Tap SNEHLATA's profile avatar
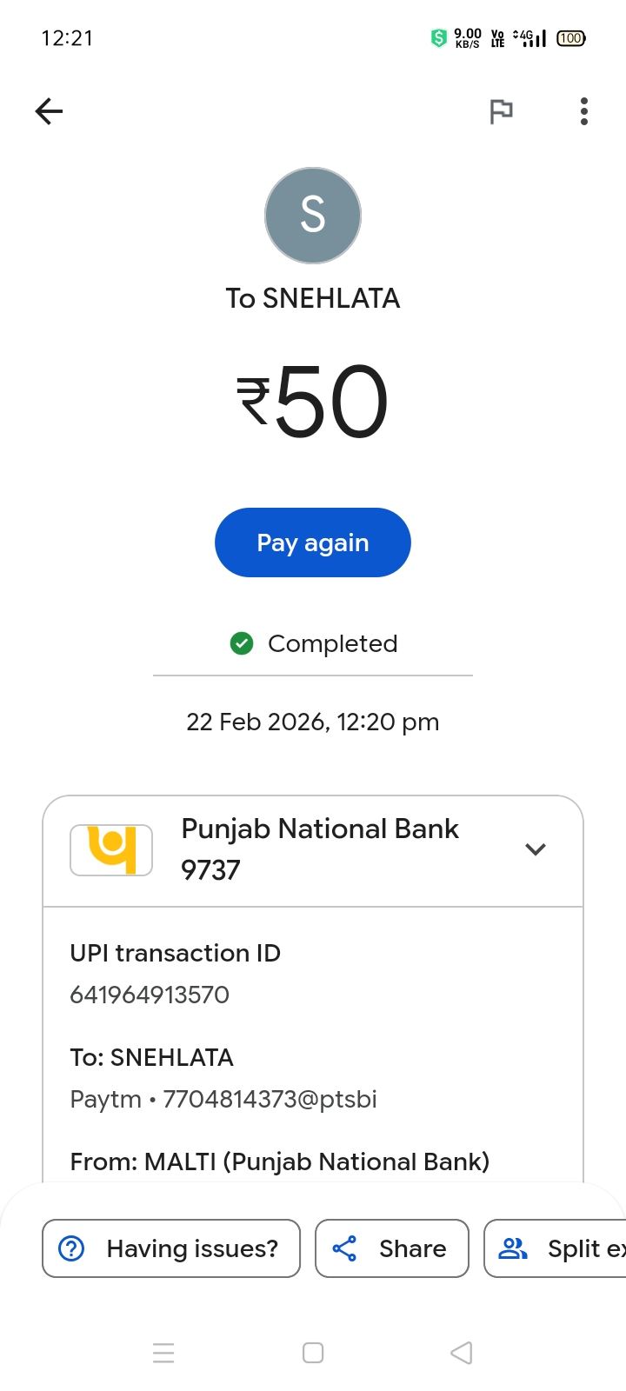This screenshot has height=1391, width=626. point(313,216)
